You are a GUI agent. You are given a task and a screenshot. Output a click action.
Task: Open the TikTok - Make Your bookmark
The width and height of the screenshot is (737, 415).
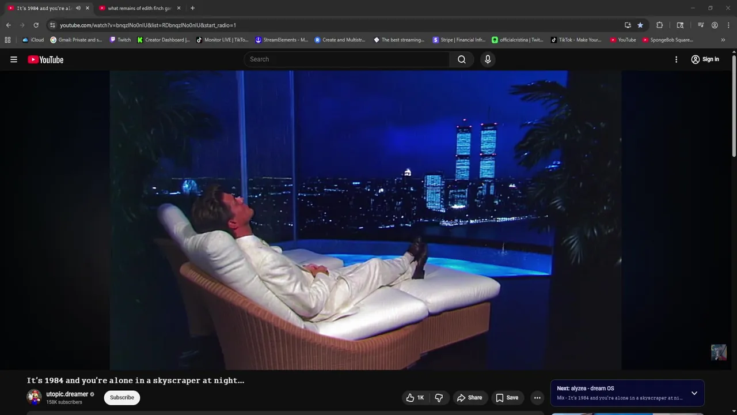coord(576,40)
